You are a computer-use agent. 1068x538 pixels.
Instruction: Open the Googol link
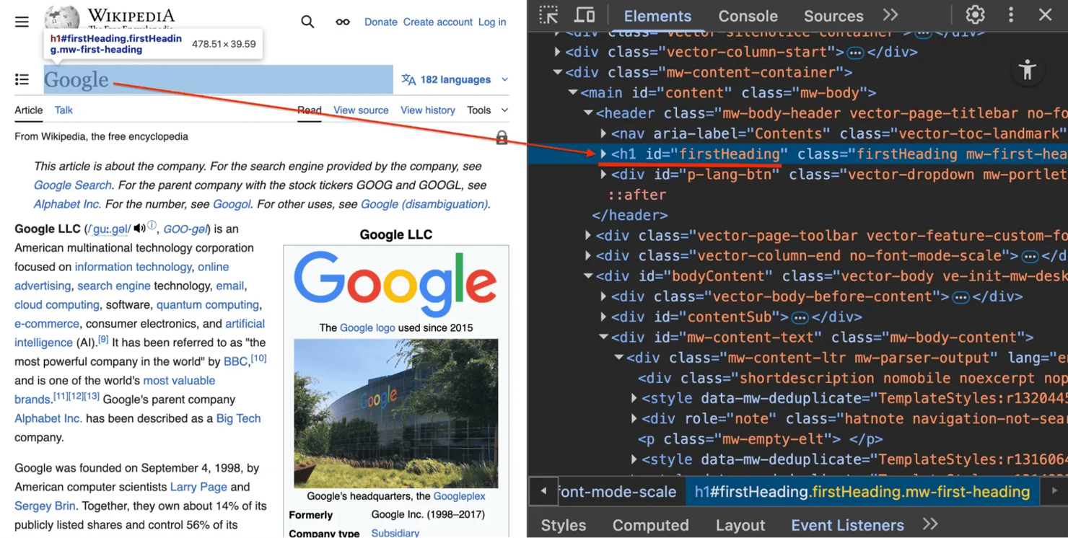(232, 204)
